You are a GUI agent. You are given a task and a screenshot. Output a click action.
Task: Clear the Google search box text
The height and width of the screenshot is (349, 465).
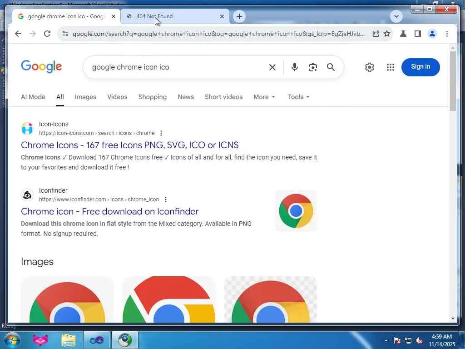click(272, 67)
